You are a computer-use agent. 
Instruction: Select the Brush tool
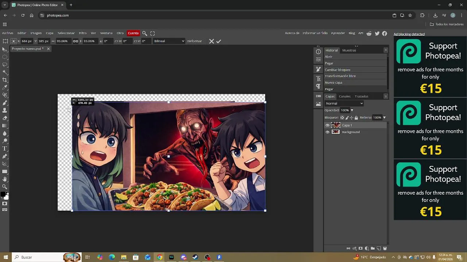pyautogui.click(x=5, y=103)
